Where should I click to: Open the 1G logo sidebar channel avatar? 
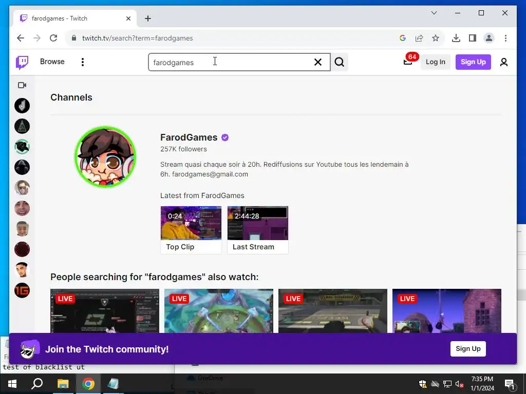(22, 290)
